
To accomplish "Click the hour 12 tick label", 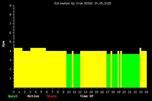I will pyautogui.click(x=80, y=92).
